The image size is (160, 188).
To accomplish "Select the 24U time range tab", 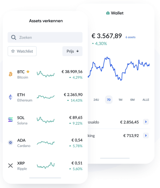I will [x=96, y=100].
